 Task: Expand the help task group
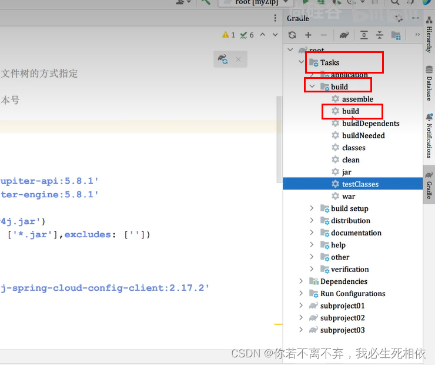pyautogui.click(x=312, y=244)
